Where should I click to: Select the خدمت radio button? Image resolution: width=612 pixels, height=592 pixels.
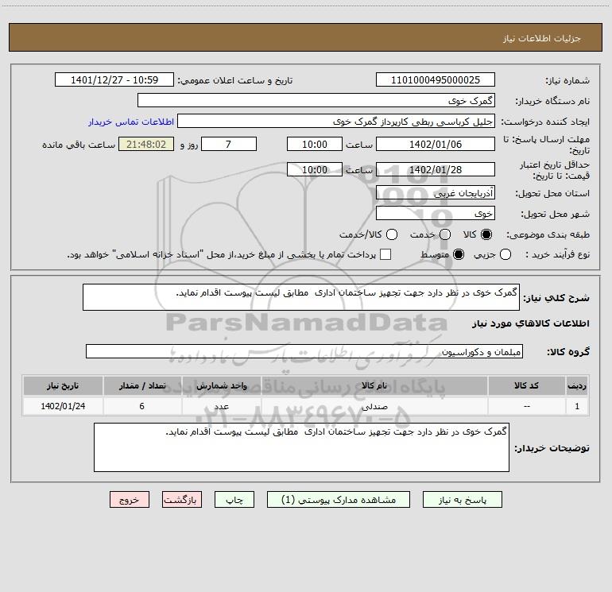coord(445,234)
